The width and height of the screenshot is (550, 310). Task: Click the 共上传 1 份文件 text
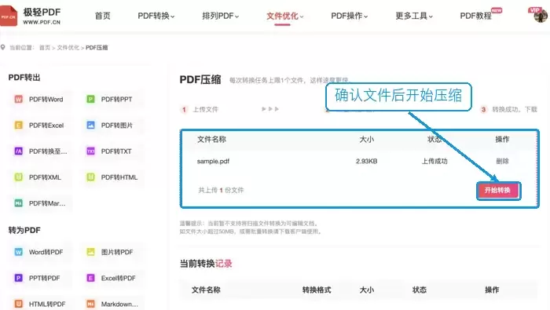click(x=221, y=190)
